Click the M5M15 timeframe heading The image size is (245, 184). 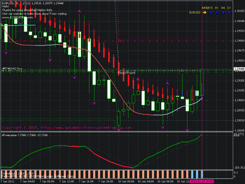(207, 8)
